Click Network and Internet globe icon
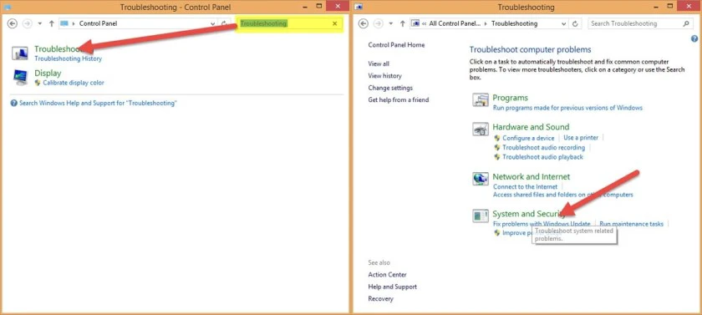The image size is (702, 315). [481, 179]
